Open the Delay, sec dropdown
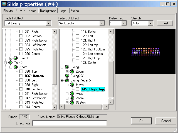The image size is (178, 133). pyautogui.click(x=124, y=23)
